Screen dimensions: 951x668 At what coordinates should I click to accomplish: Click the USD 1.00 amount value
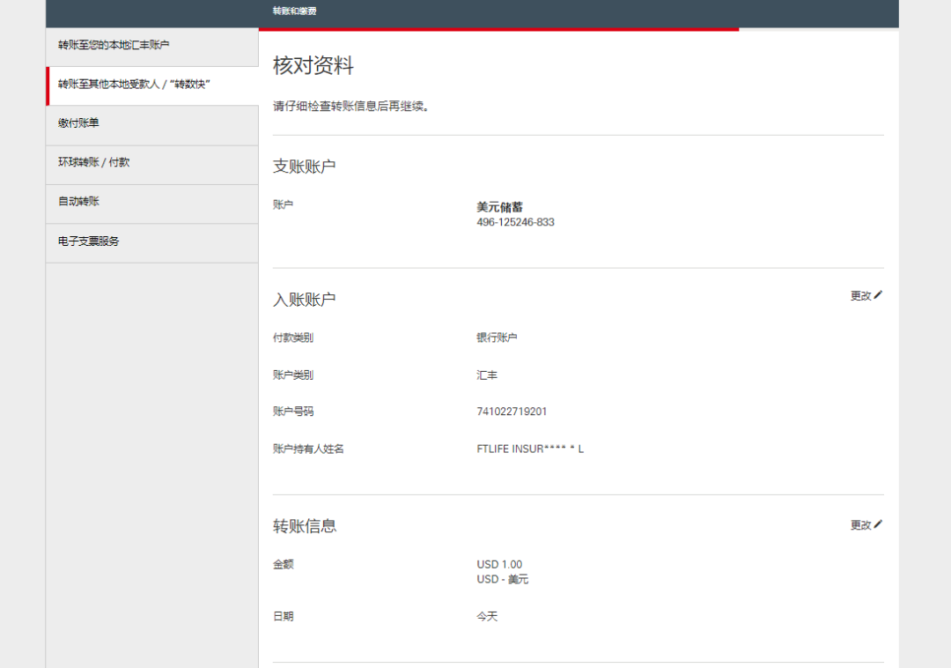click(500, 564)
